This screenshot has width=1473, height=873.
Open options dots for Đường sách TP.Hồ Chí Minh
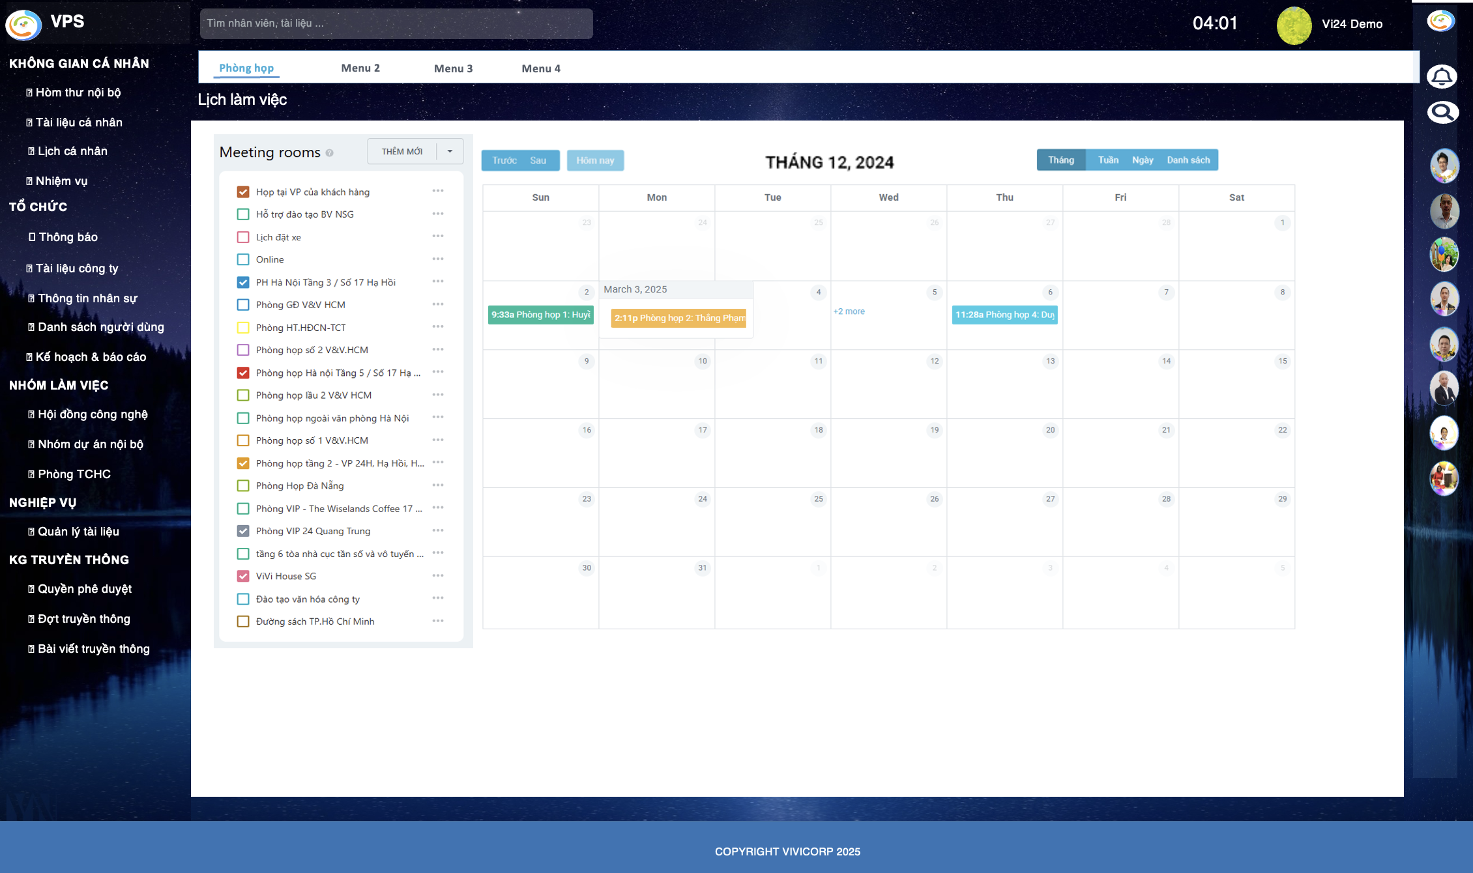pos(438,621)
